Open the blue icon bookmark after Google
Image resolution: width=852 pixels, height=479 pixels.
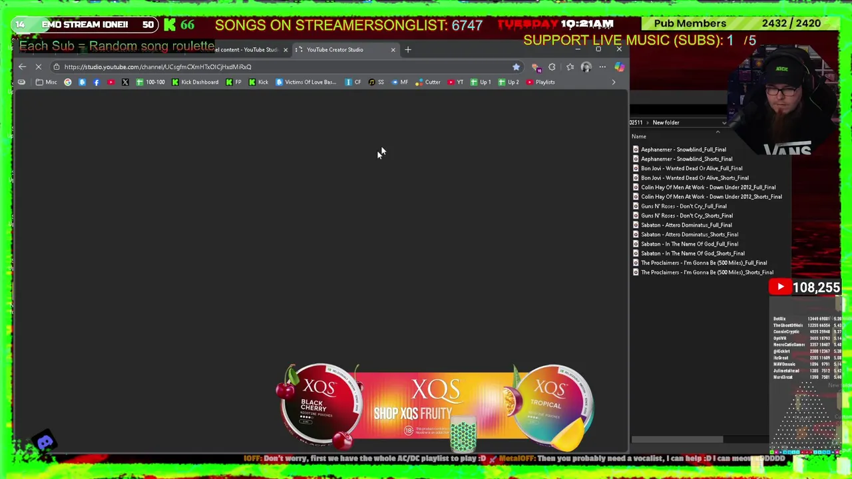[82, 82]
